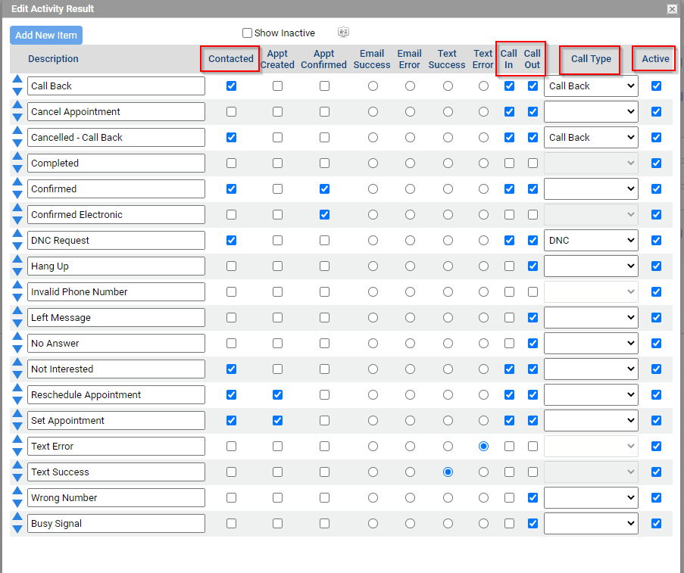Screen dimensions: 684x573
Task: Move Call Back row down
Action: (17, 92)
